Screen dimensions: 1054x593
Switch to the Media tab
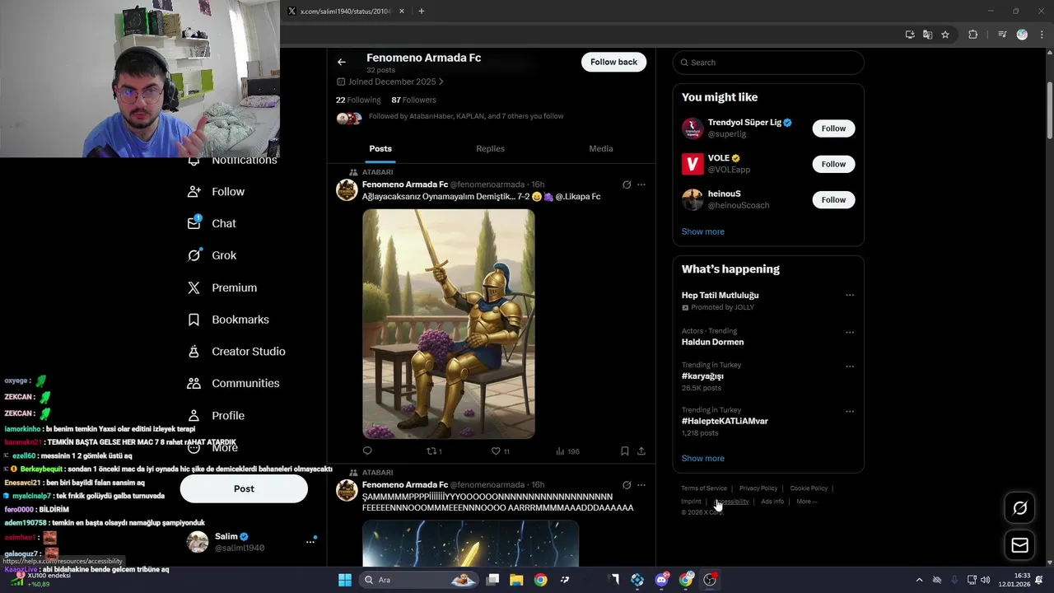pyautogui.click(x=601, y=149)
